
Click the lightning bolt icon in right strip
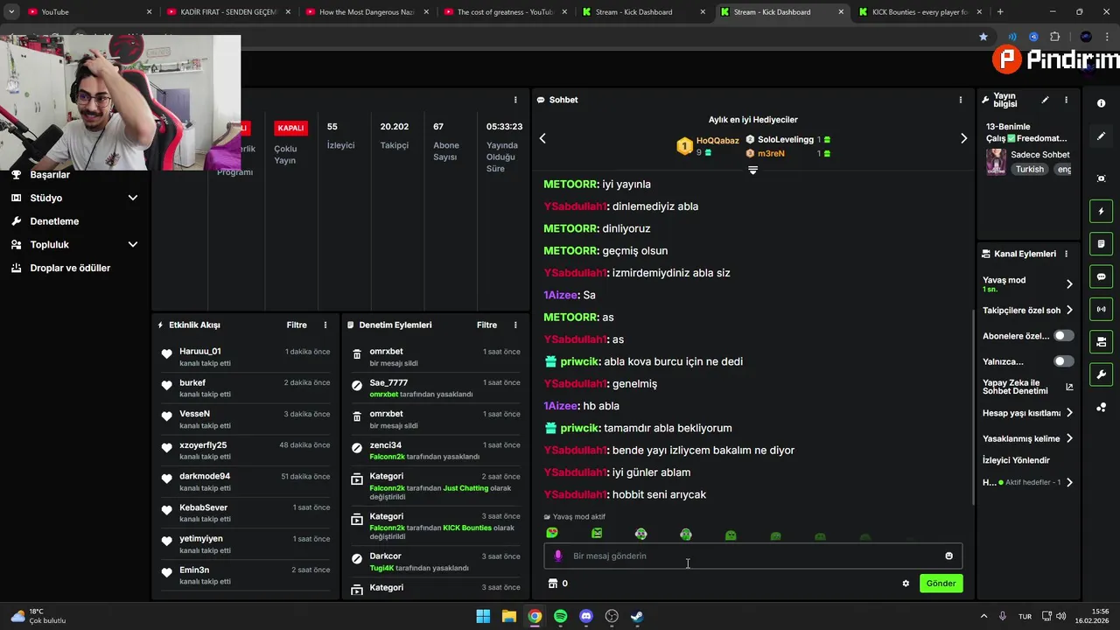(x=1101, y=212)
